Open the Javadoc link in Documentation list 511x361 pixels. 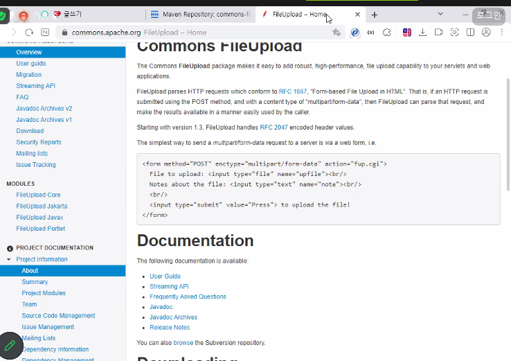click(x=161, y=307)
